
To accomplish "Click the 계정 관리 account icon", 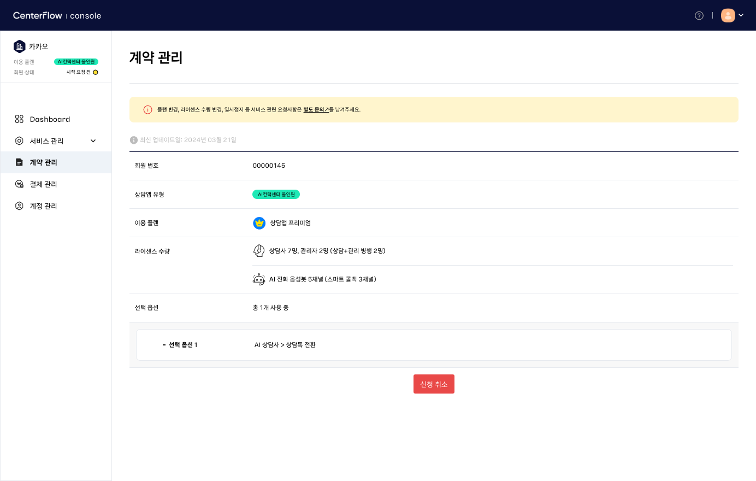I will 19,206.
